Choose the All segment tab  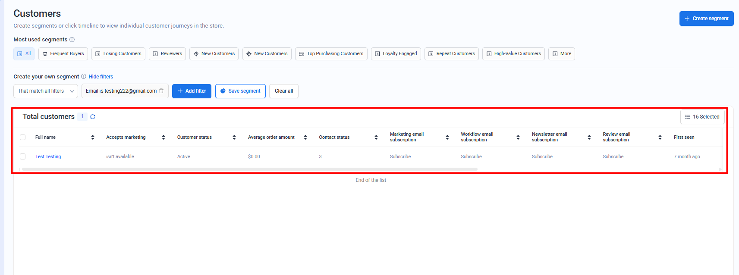pos(24,54)
